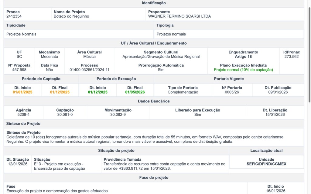The width and height of the screenshot is (311, 194).
Task: Click the execução final date 01/05/2026
Action: pos(135,92)
